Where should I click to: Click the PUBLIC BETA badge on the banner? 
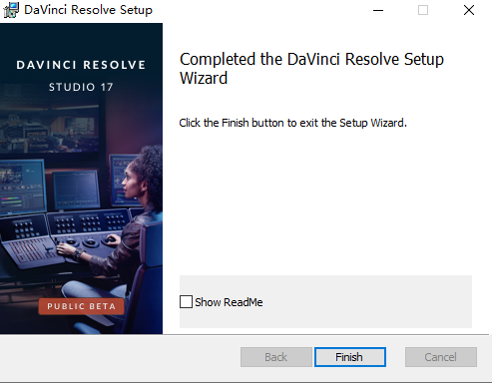pyautogui.click(x=81, y=306)
